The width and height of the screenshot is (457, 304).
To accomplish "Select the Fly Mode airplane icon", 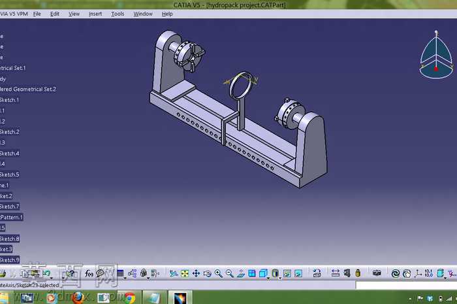I will coord(174,273).
